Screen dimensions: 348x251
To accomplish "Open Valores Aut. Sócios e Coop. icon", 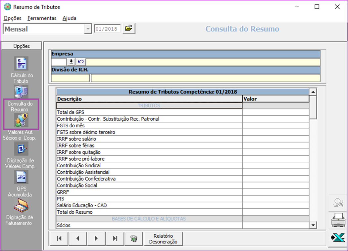I will tap(21, 120).
